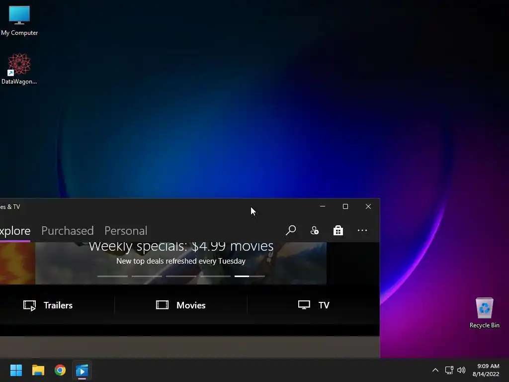Open the Windows Start menu

click(x=16, y=370)
